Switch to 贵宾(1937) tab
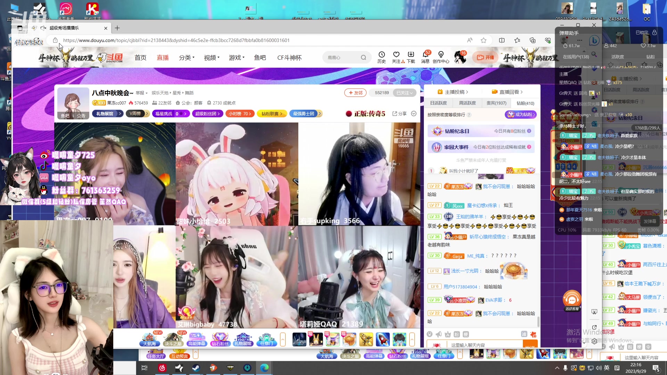The width and height of the screenshot is (667, 375). coord(496,103)
